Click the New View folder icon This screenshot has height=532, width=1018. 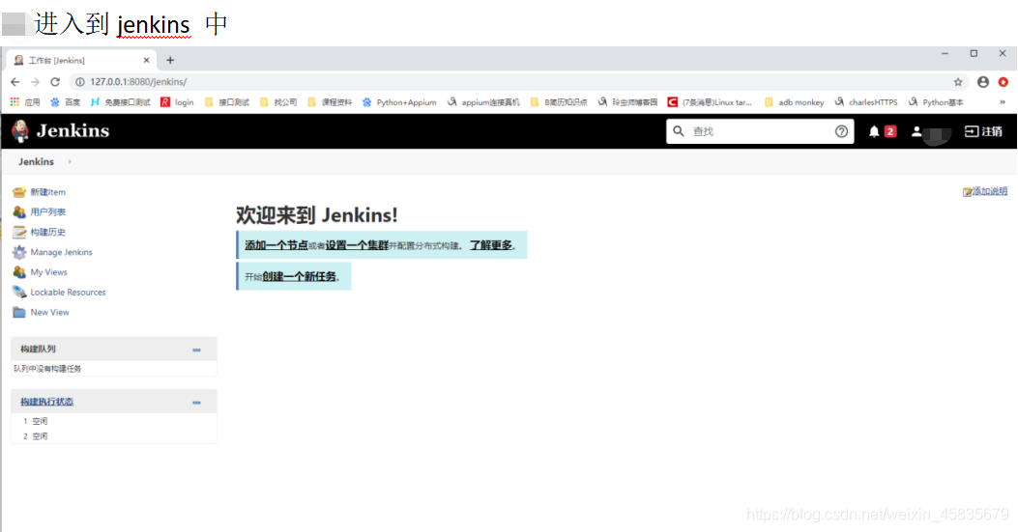tap(19, 313)
